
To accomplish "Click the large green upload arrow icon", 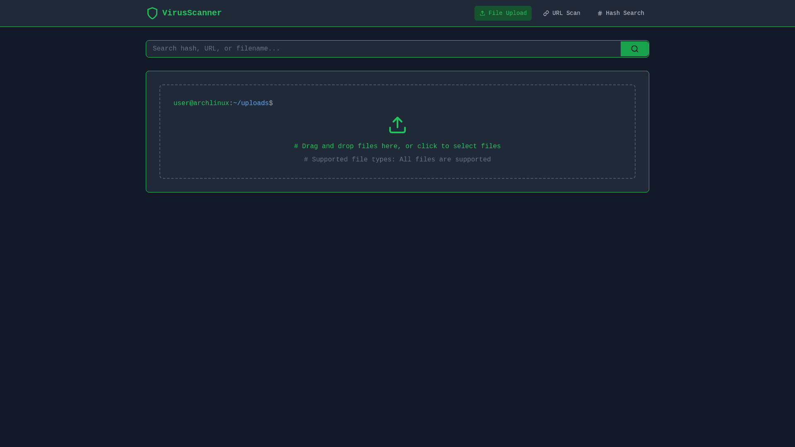I will point(397,125).
